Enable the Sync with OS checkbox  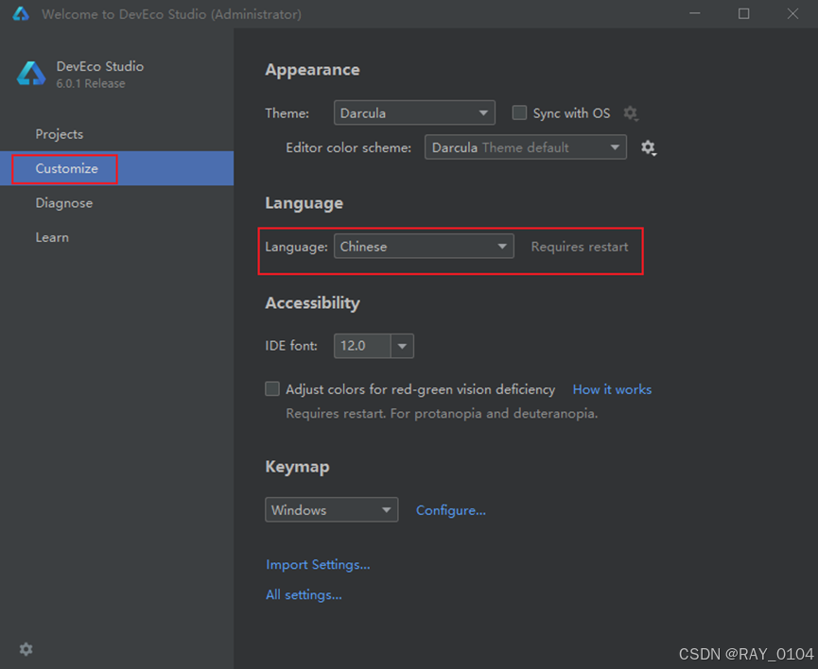[x=519, y=112]
